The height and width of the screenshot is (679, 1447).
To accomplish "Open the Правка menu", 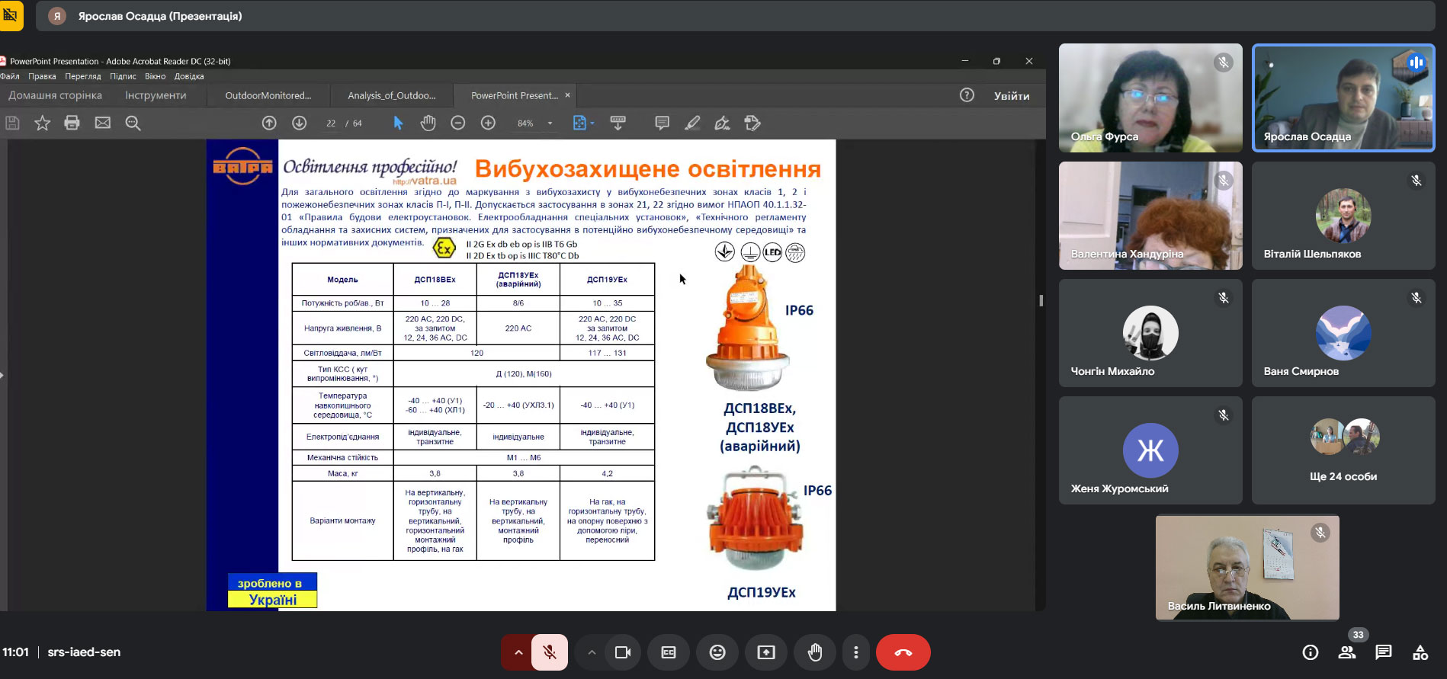I will point(42,76).
